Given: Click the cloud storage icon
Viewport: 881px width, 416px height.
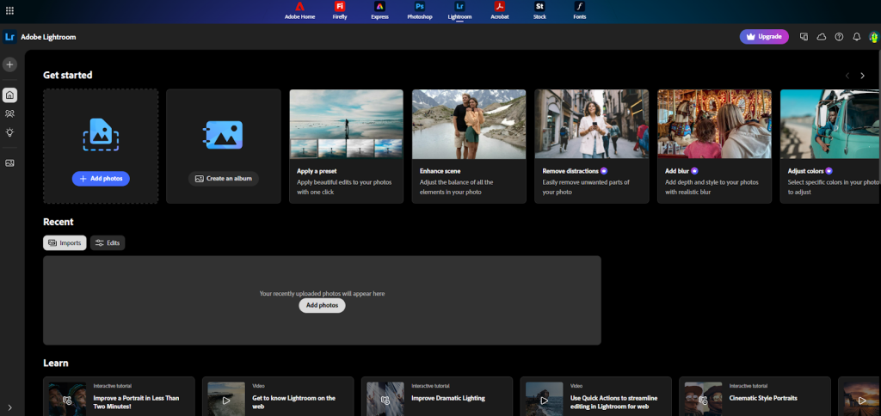Looking at the screenshot, I should pyautogui.click(x=821, y=37).
